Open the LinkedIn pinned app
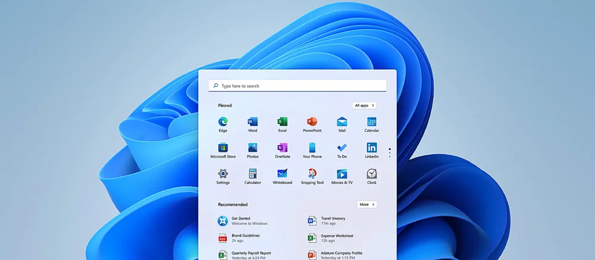The image size is (595, 260). [371, 148]
